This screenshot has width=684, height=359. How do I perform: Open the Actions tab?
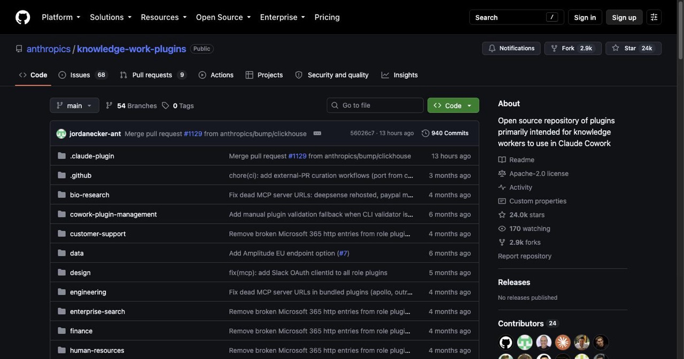[x=216, y=75]
